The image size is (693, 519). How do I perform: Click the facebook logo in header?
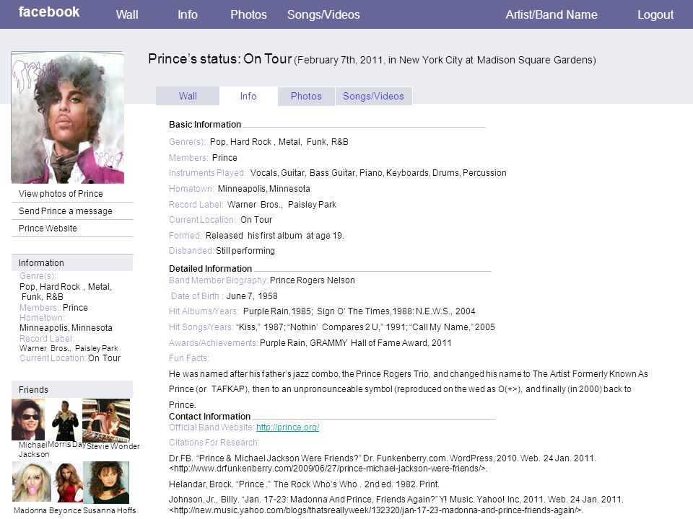pos(49,12)
